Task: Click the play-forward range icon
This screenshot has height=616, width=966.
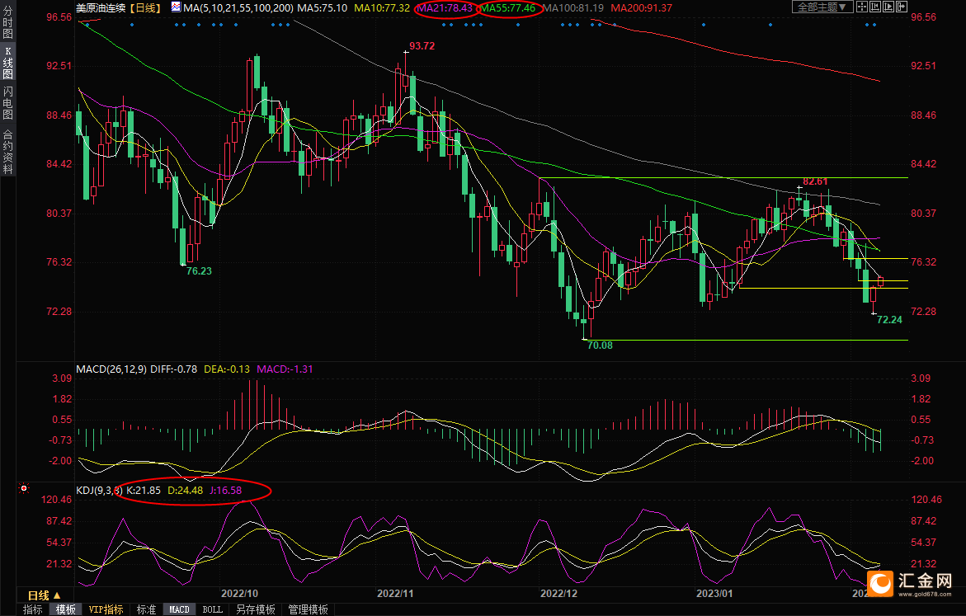Action: [888, 7]
